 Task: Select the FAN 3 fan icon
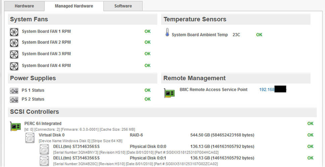(14, 54)
